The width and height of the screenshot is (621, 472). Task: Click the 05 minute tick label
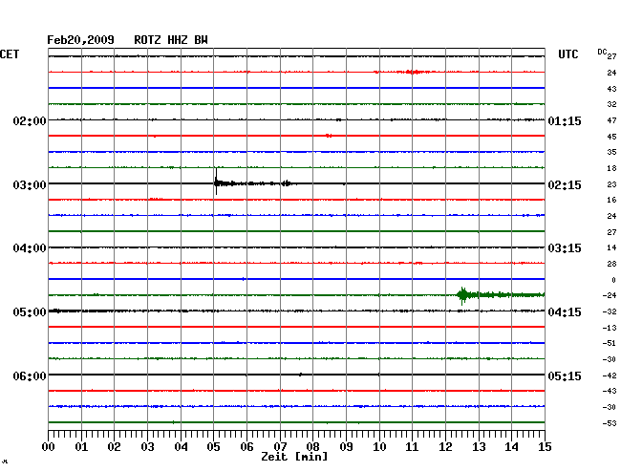coord(213,446)
